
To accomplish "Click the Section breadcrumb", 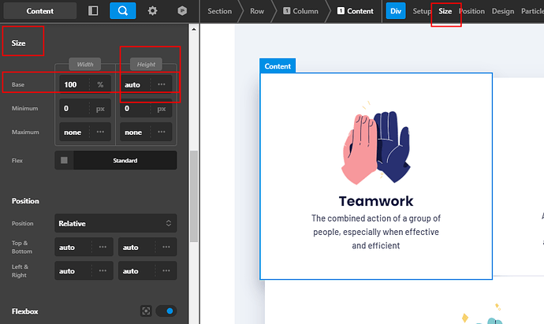I will pyautogui.click(x=220, y=11).
